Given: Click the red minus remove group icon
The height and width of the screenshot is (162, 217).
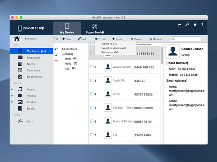Looking at the screenshot, I should point(56,61).
